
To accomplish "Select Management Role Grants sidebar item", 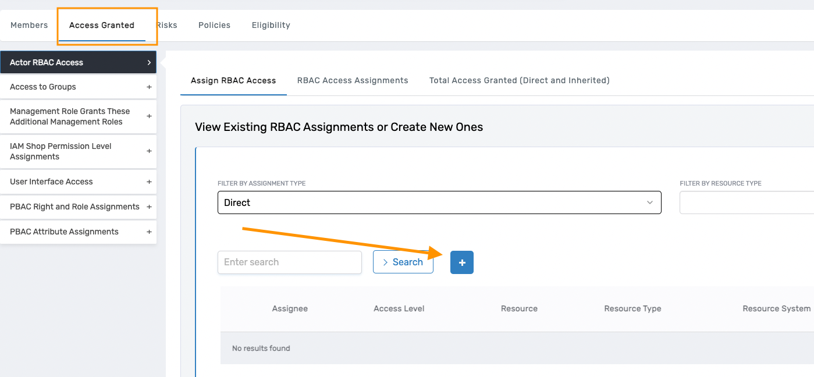I will pyautogui.click(x=78, y=116).
